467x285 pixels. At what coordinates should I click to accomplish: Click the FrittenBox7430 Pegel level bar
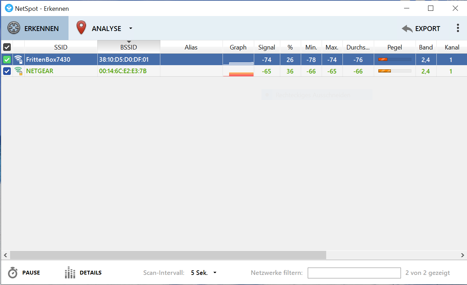[395, 60]
